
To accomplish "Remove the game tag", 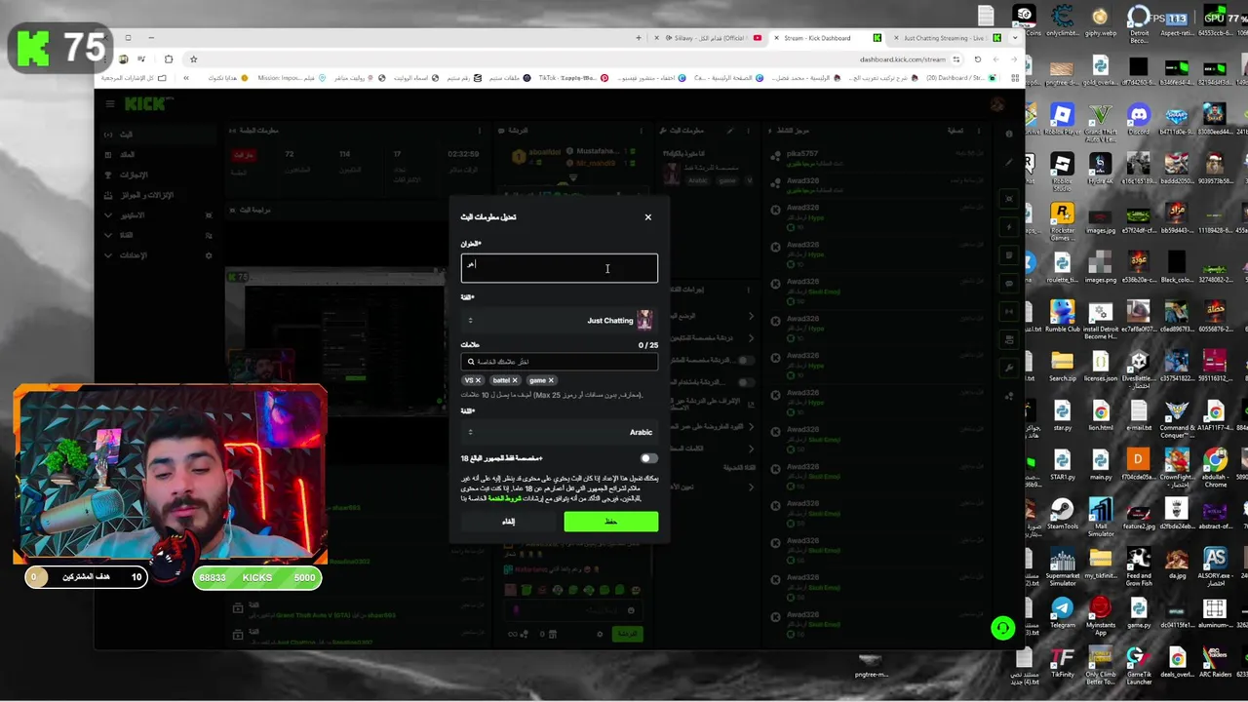I will (551, 380).
